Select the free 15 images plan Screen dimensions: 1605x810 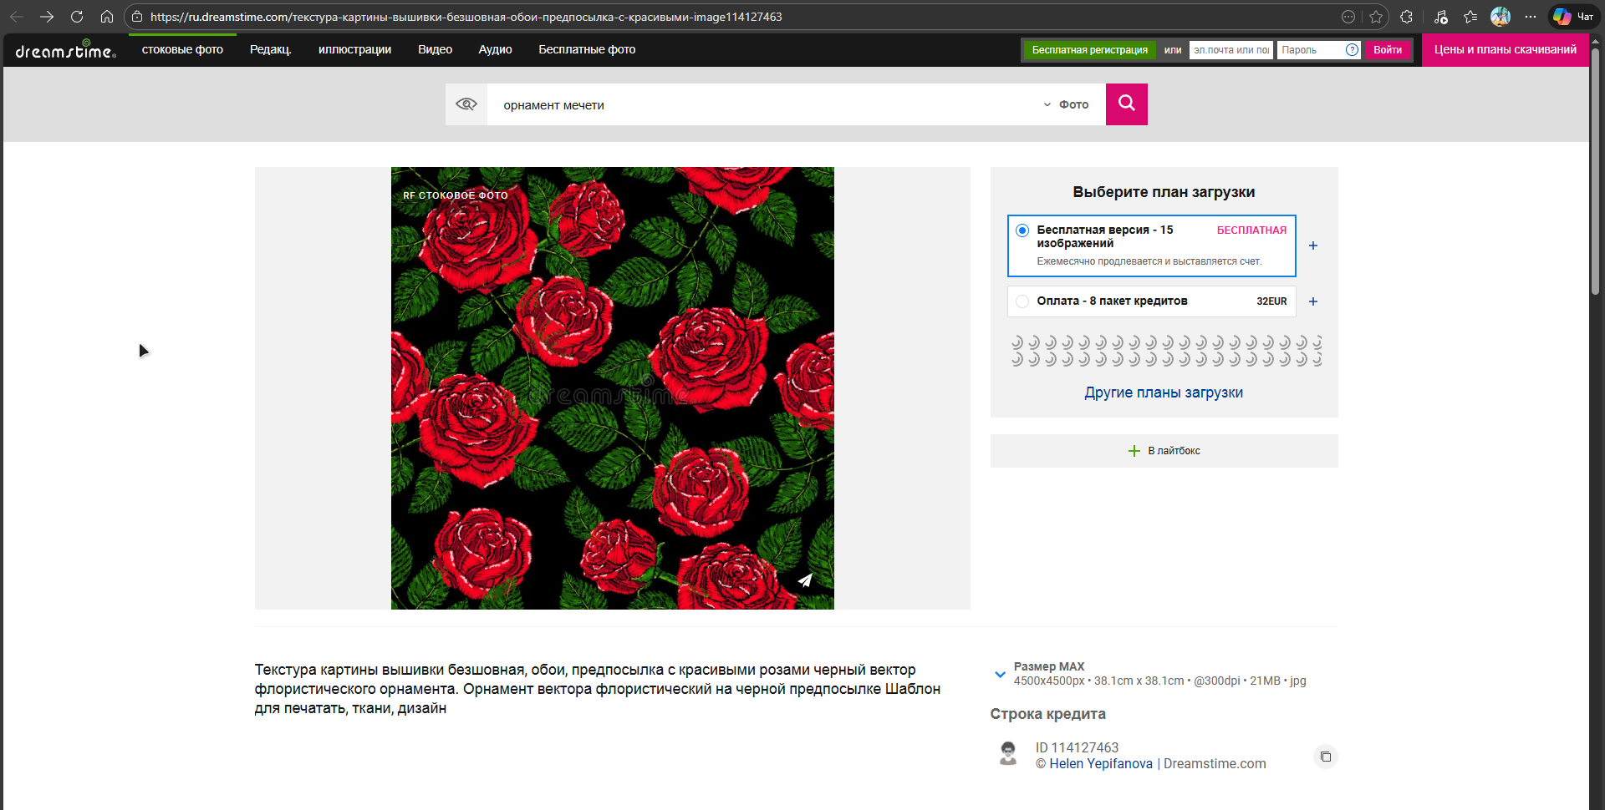point(1022,230)
